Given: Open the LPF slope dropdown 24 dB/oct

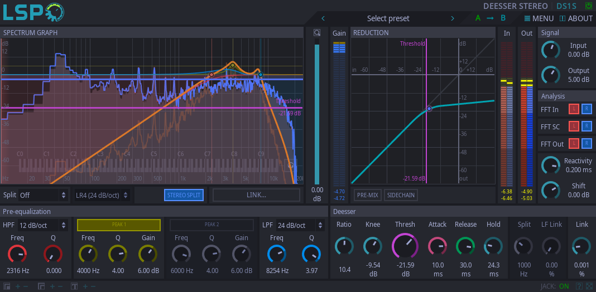Looking at the screenshot, I should pyautogui.click(x=300, y=225).
